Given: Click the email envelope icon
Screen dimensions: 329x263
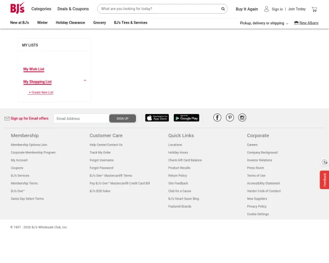Looking at the screenshot, I should pyautogui.click(x=7, y=118).
